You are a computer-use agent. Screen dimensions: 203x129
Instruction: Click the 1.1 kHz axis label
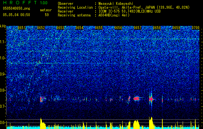pos(3,42)
